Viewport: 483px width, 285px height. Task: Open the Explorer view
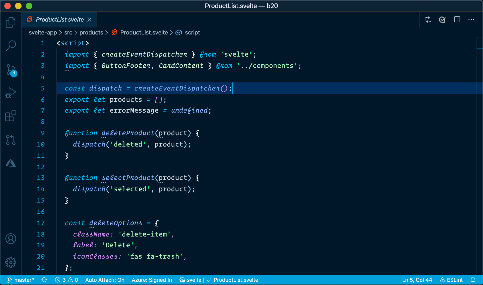[11, 23]
